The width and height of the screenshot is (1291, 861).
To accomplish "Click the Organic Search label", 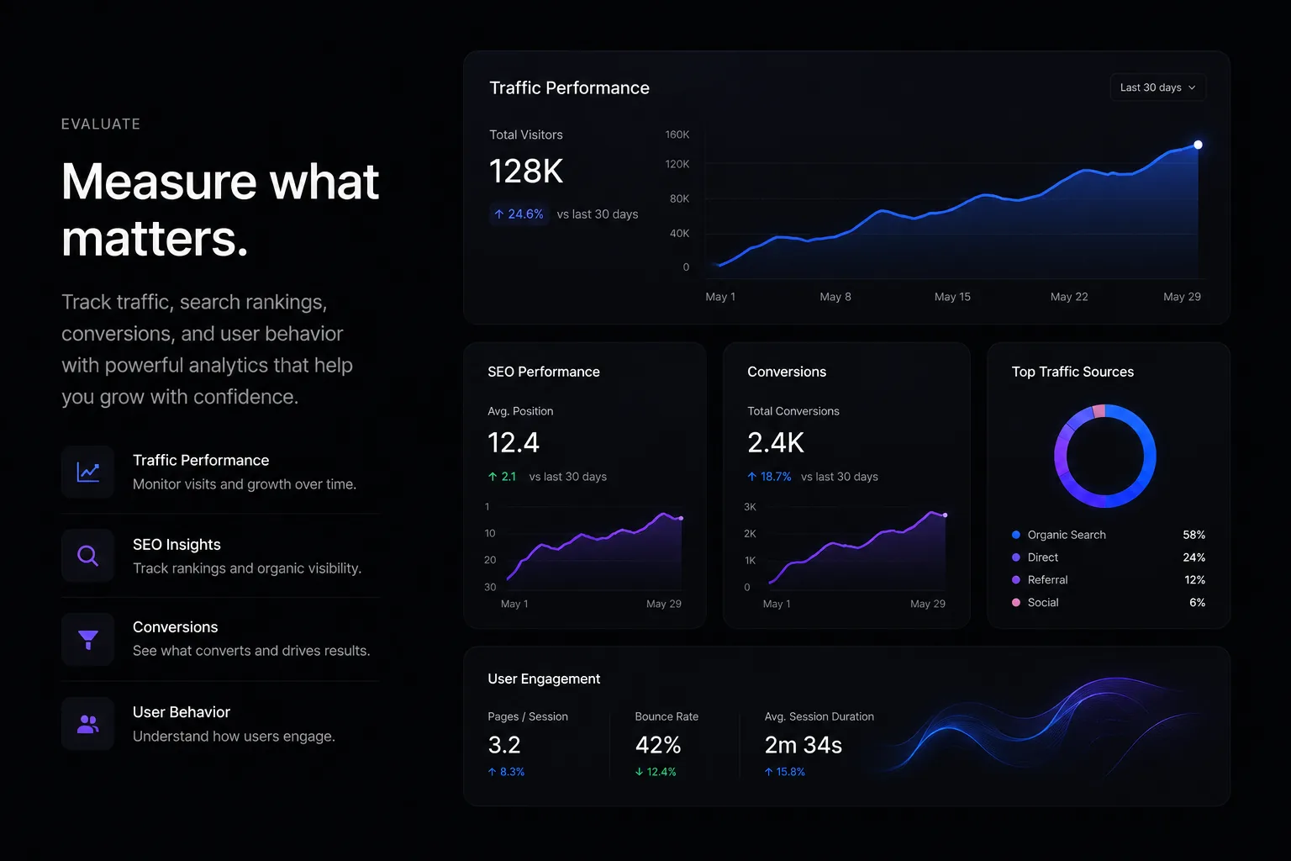I will click(1067, 535).
